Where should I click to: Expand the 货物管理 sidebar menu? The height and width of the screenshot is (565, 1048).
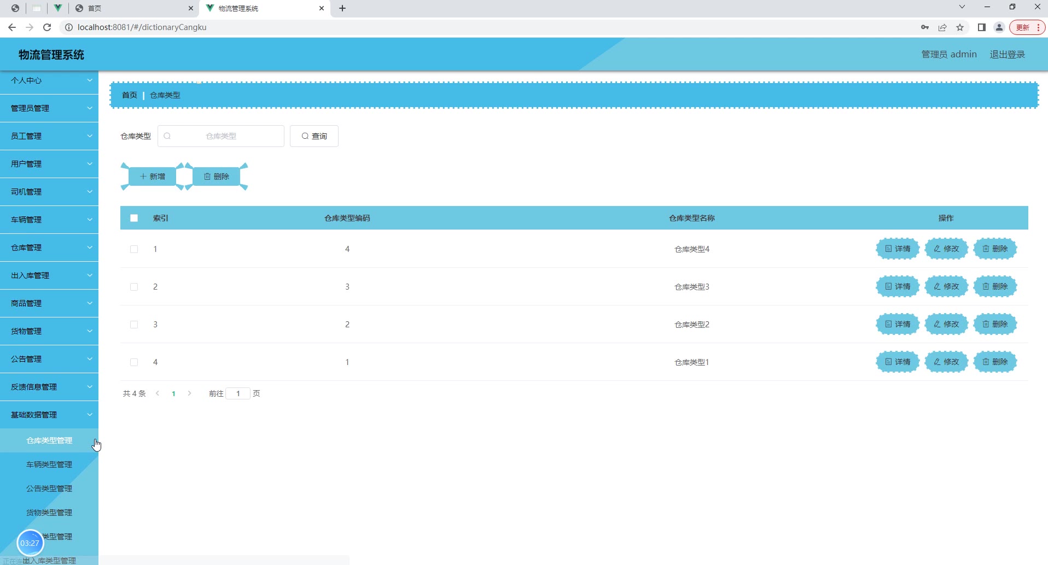[49, 331]
